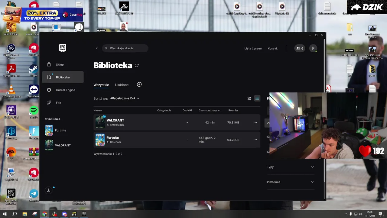Click the Fortnite game thumbnail in list
The image size is (387, 218).
(100, 140)
